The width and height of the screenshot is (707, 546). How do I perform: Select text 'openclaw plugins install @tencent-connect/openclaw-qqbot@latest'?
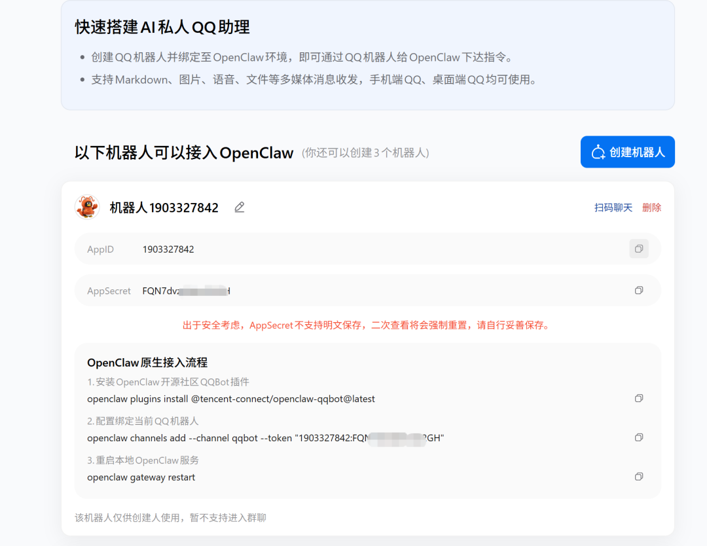tap(231, 399)
